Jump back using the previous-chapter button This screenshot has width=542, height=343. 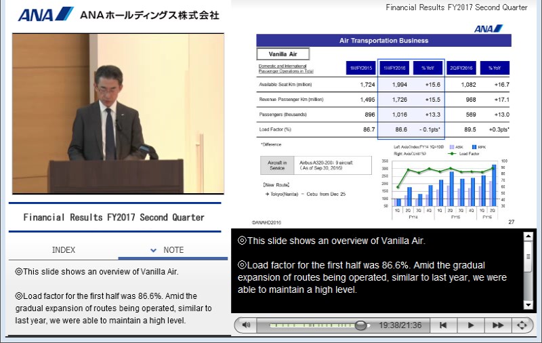tap(443, 325)
